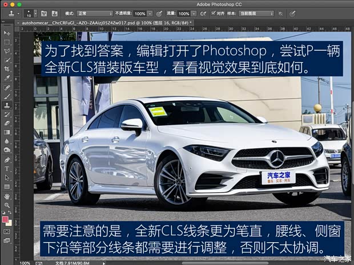The image size is (354, 265).
Task: Open the blend mode (模式) dropdown
Action: click(x=94, y=13)
